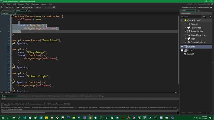The image size is (214, 120).
Task: Open the Help menu
Action: [x=50, y=4]
